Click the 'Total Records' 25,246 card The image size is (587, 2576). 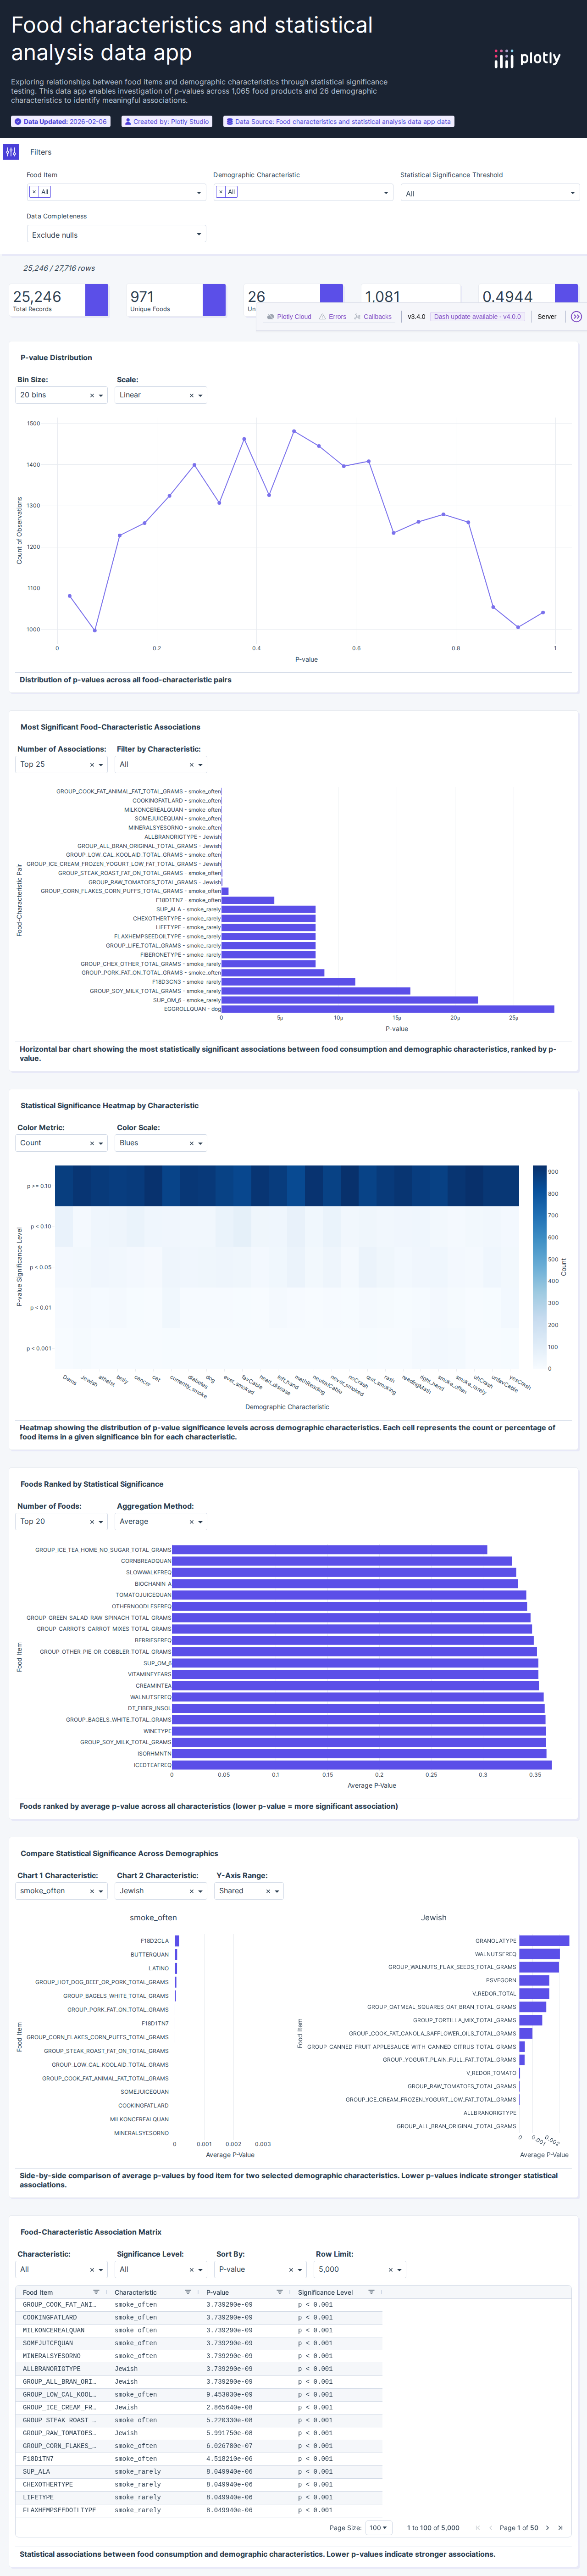tap(59, 301)
